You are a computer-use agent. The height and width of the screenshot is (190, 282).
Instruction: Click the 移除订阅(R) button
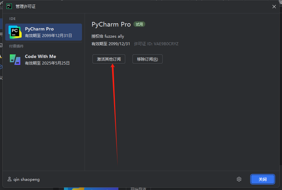[148, 59]
